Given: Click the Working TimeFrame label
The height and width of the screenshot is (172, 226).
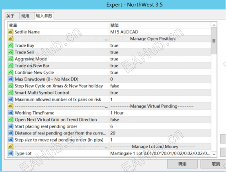Looking at the screenshot, I should click(34, 113).
